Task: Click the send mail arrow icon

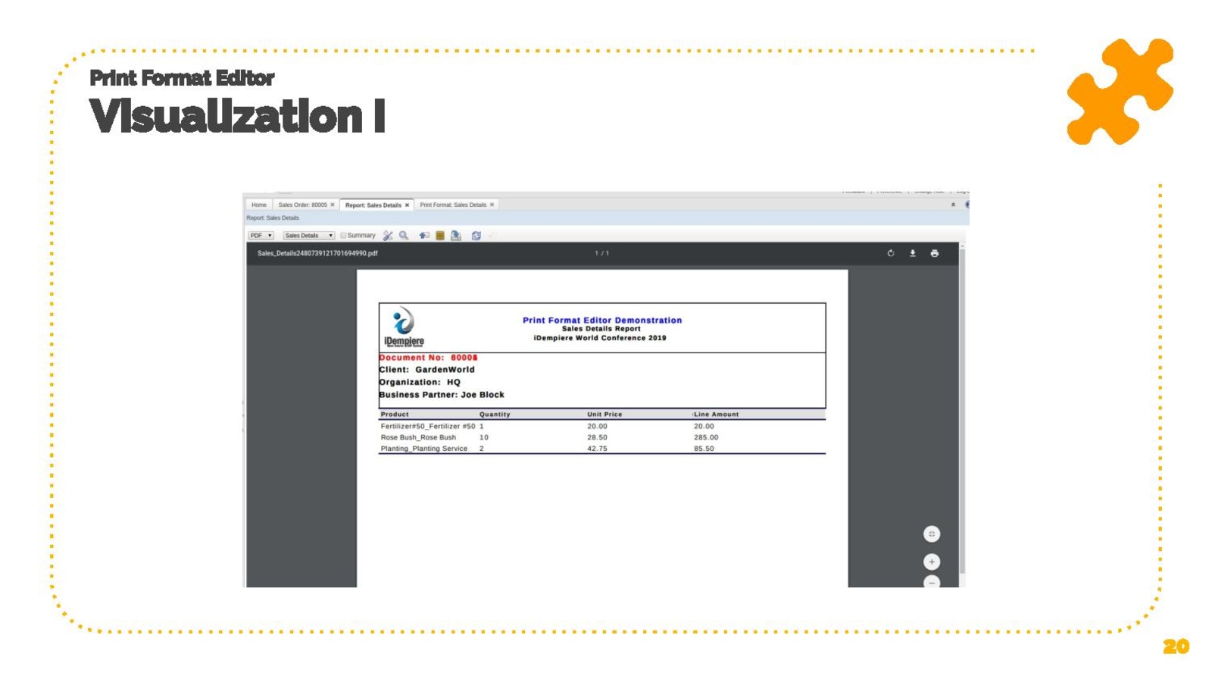Action: point(423,236)
